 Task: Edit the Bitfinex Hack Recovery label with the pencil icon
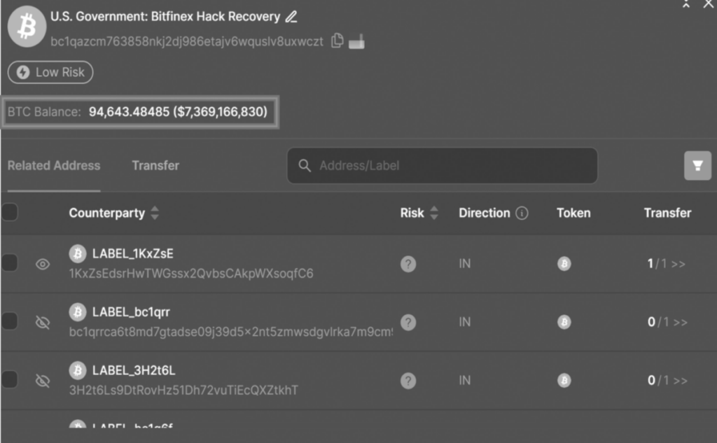tap(291, 17)
